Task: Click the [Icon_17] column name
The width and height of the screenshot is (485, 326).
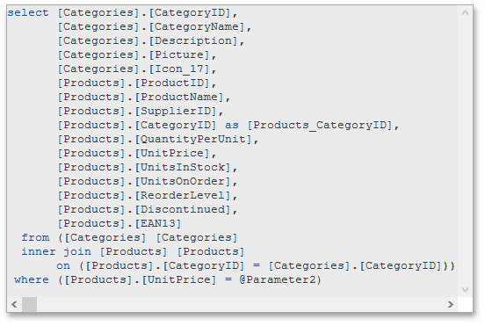Action: (179, 69)
